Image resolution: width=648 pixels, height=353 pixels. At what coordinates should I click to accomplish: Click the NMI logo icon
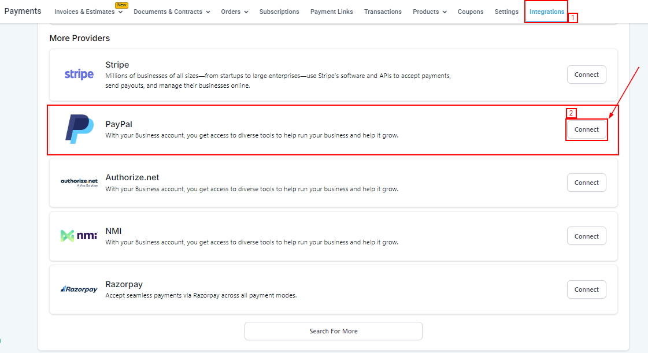click(x=79, y=236)
